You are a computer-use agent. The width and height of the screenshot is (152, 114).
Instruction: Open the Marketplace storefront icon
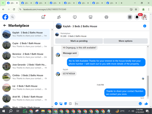click(x=91, y=17)
